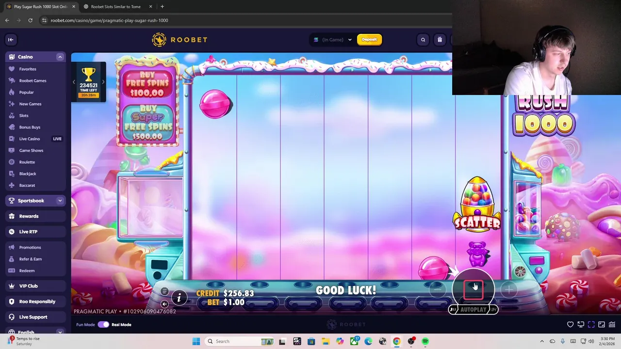Open the Promotions link
Image resolution: width=621 pixels, height=349 pixels.
(30, 247)
